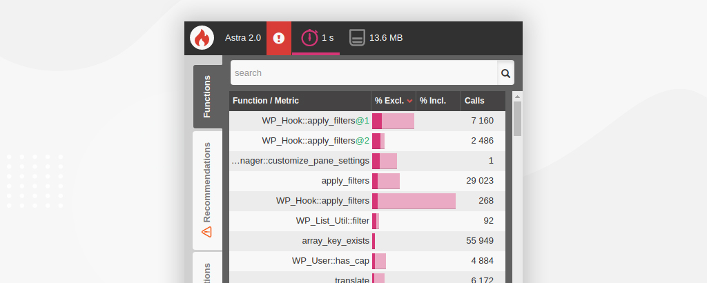Focus the function search field
The width and height of the screenshot is (707, 283).
pyautogui.click(x=364, y=73)
